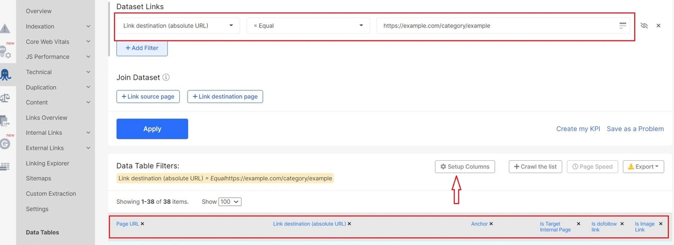Image resolution: width=674 pixels, height=245 pixels.
Task: Remove Is Target Internal Page column
Action: click(x=579, y=224)
